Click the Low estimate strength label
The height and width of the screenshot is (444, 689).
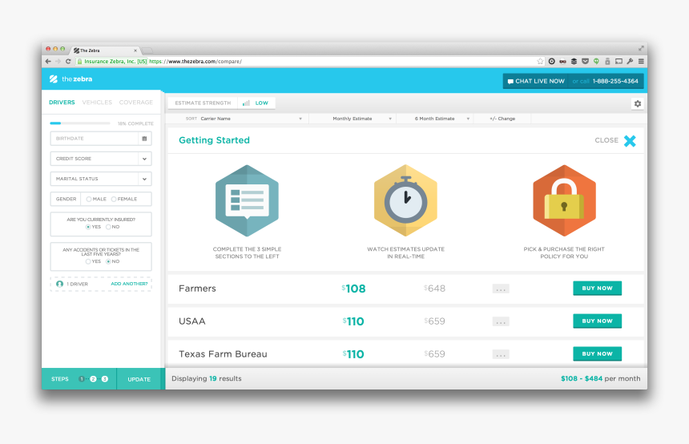262,103
